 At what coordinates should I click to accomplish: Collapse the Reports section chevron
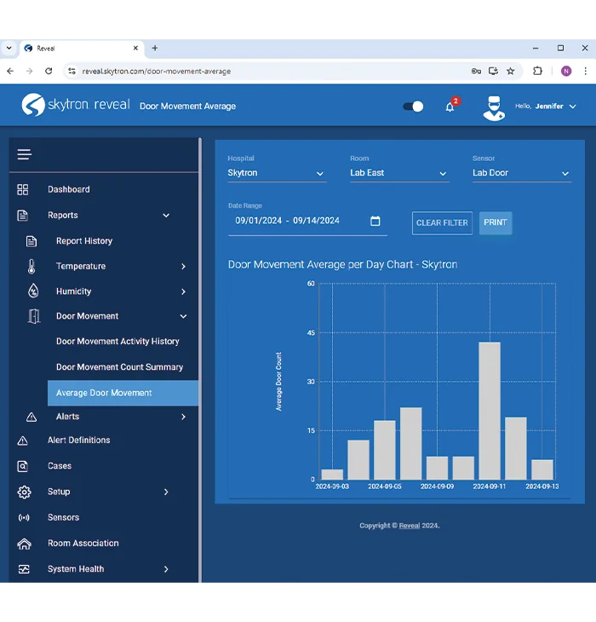click(x=166, y=216)
